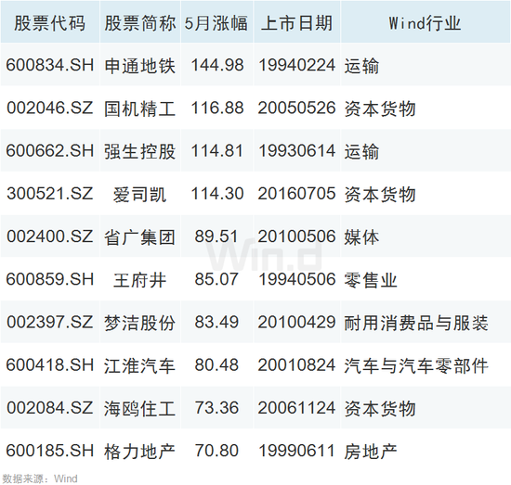The image size is (511, 485).
Task: Select stock name 国机精工
Action: point(140,108)
